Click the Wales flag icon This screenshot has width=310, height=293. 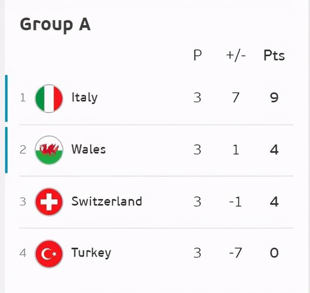[49, 150]
